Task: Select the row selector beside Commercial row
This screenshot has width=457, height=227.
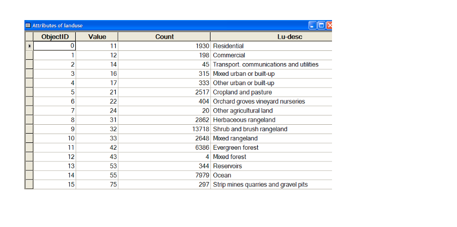Action: pos(29,55)
